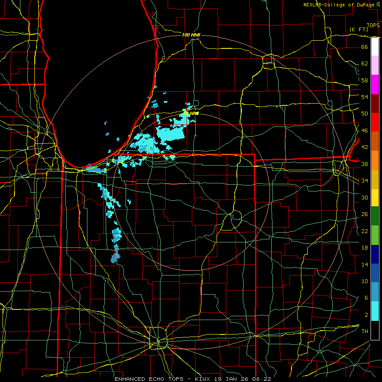Click the large cyan echo near 50 NMI label

click(171, 134)
